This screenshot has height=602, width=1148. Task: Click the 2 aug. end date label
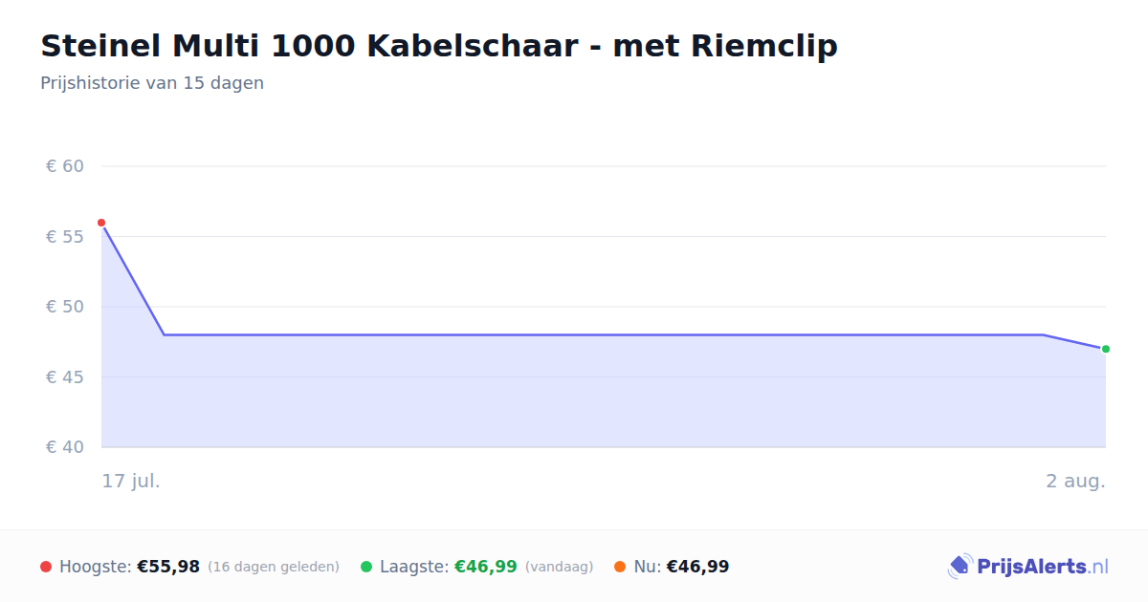[x=1075, y=481]
